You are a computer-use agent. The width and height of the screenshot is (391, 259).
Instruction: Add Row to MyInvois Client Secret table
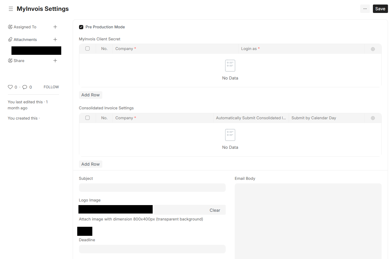[x=91, y=95]
